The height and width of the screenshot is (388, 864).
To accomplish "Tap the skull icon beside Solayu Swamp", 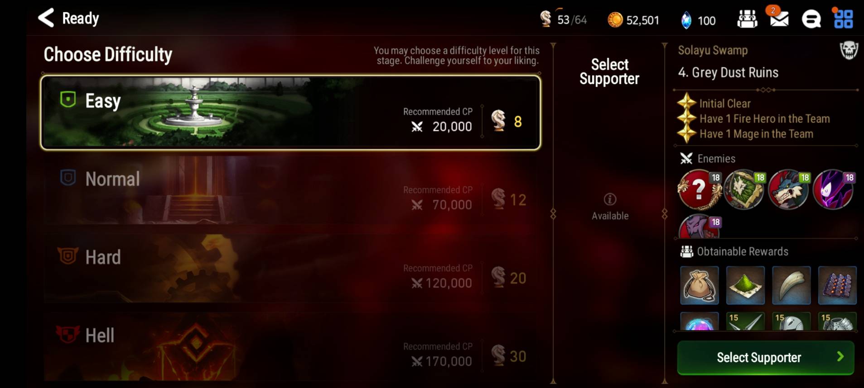I will click(849, 50).
